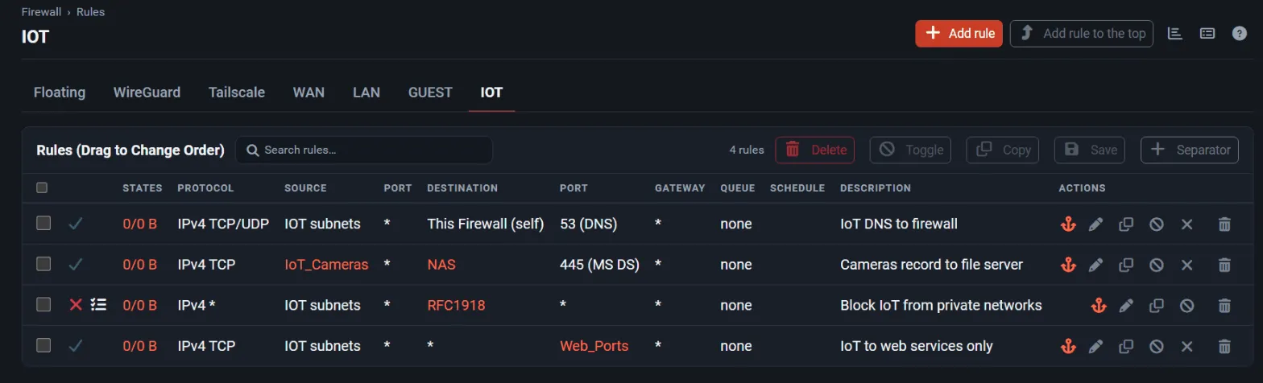
Task: Click the pass checkmark on IoT DNS rule
Action: 76,224
